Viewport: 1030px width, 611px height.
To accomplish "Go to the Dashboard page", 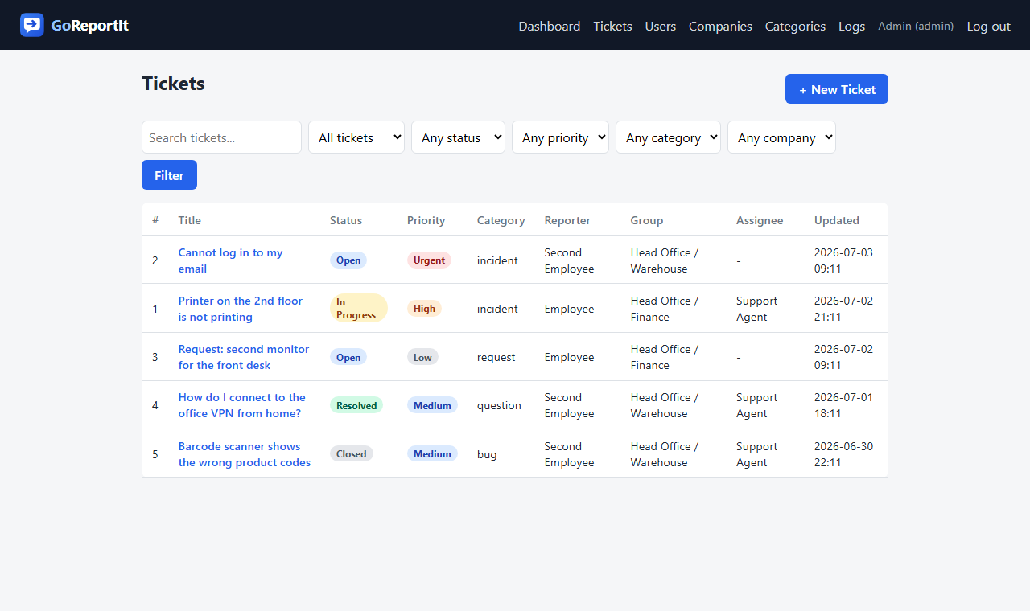I will [x=550, y=26].
